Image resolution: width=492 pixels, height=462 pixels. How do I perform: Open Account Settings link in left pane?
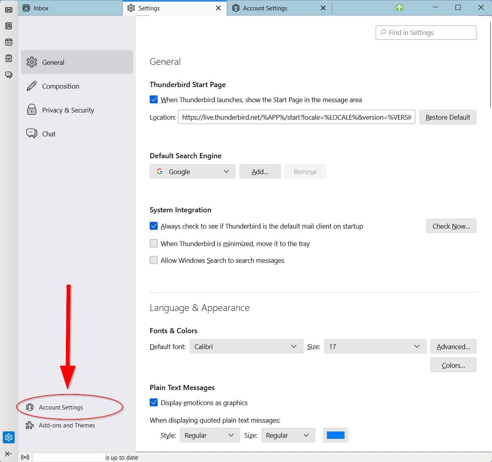[61, 407]
